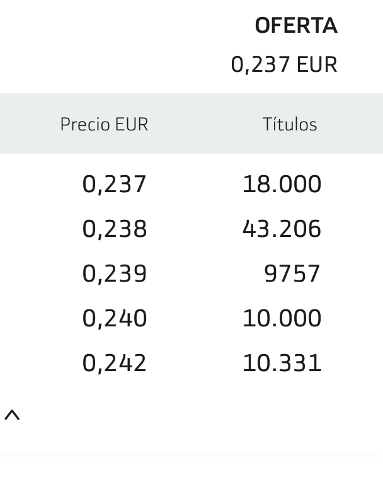Click the Precio EUR column header
The height and width of the screenshot is (482, 383).
click(x=104, y=124)
